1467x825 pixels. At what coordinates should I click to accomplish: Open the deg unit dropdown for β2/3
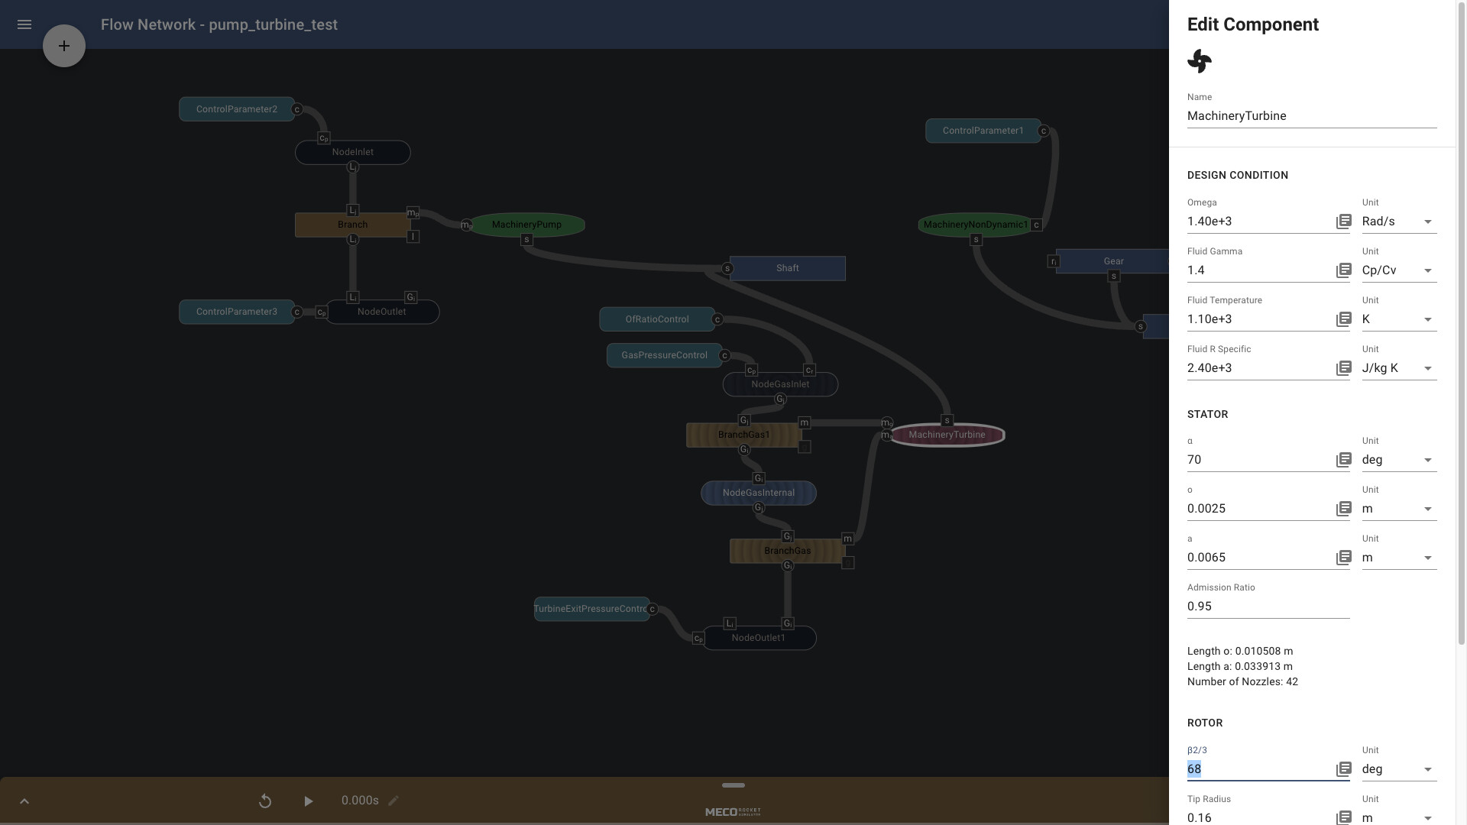coord(1427,770)
